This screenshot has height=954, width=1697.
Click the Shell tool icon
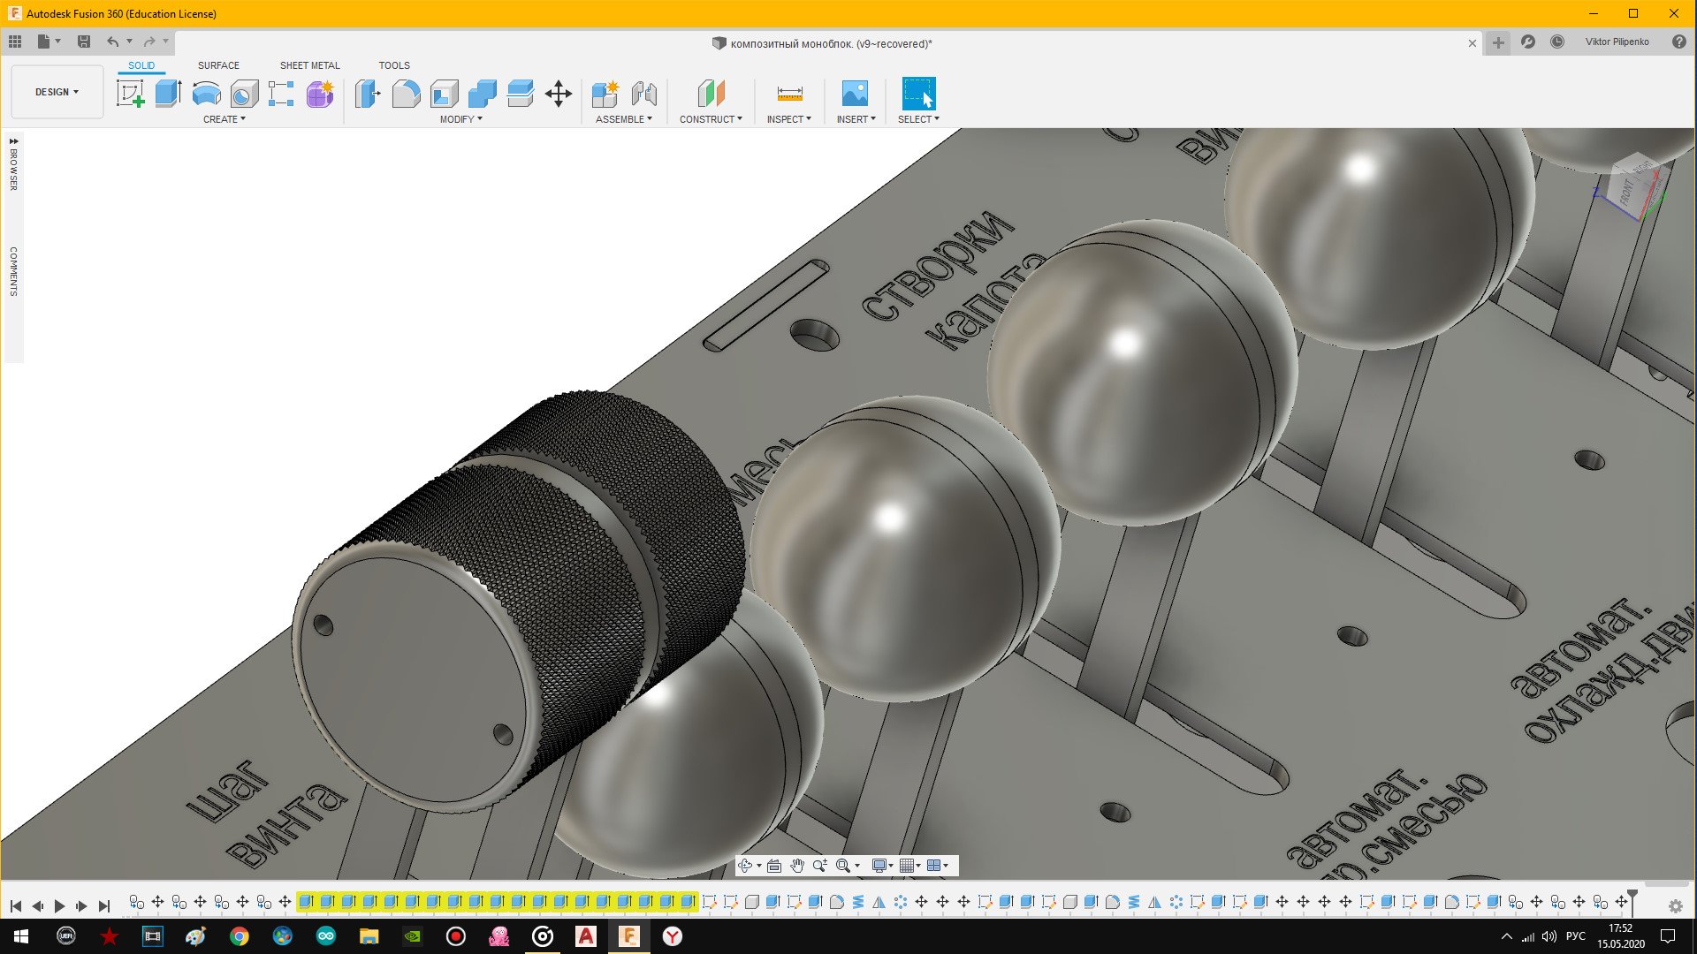click(445, 94)
